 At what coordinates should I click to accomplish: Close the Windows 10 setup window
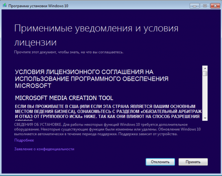215,6
